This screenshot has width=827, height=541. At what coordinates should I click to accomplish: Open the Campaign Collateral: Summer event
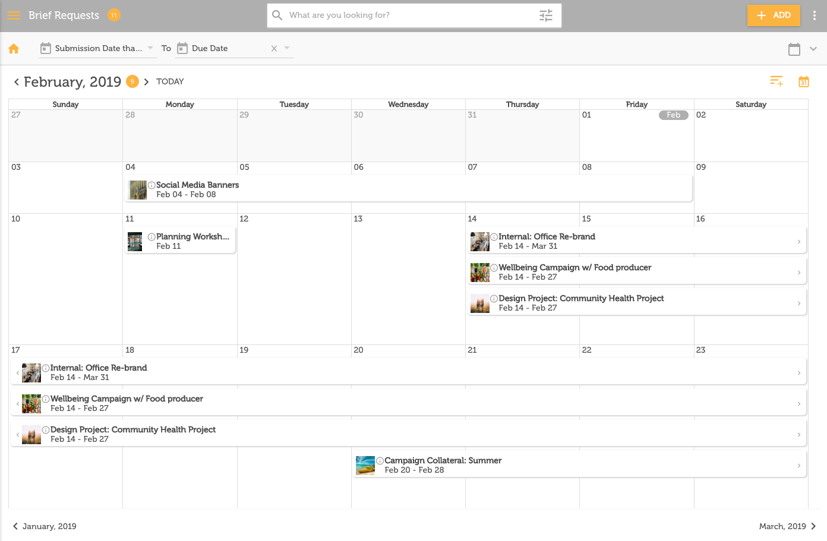(x=579, y=465)
